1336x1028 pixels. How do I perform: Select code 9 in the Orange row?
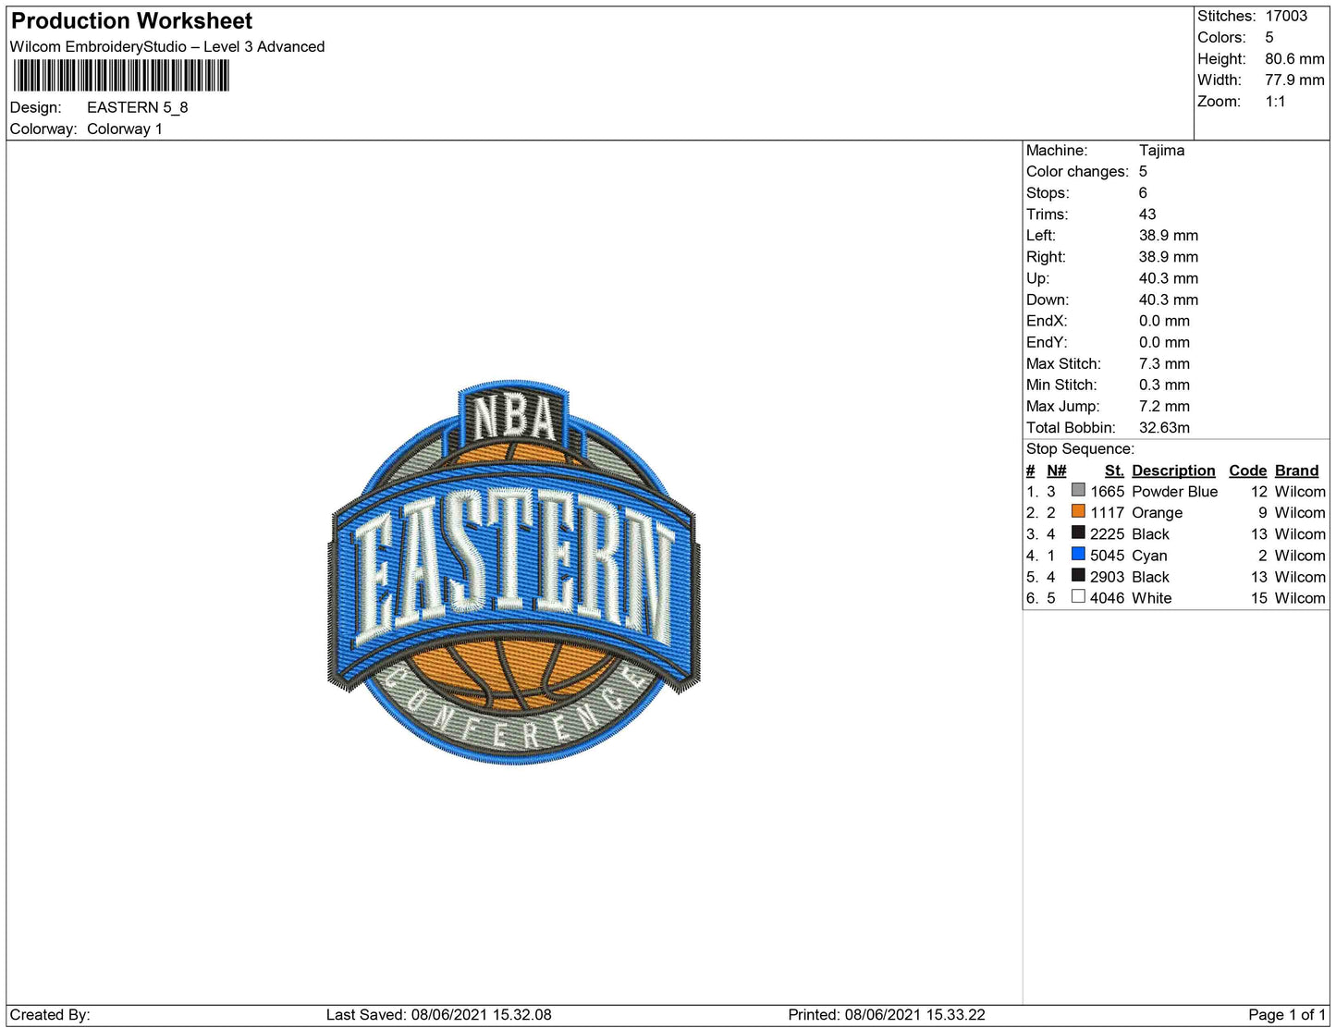(1262, 512)
